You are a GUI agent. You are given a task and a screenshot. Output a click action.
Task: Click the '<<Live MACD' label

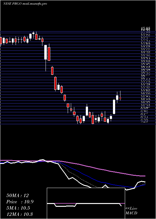131,211
